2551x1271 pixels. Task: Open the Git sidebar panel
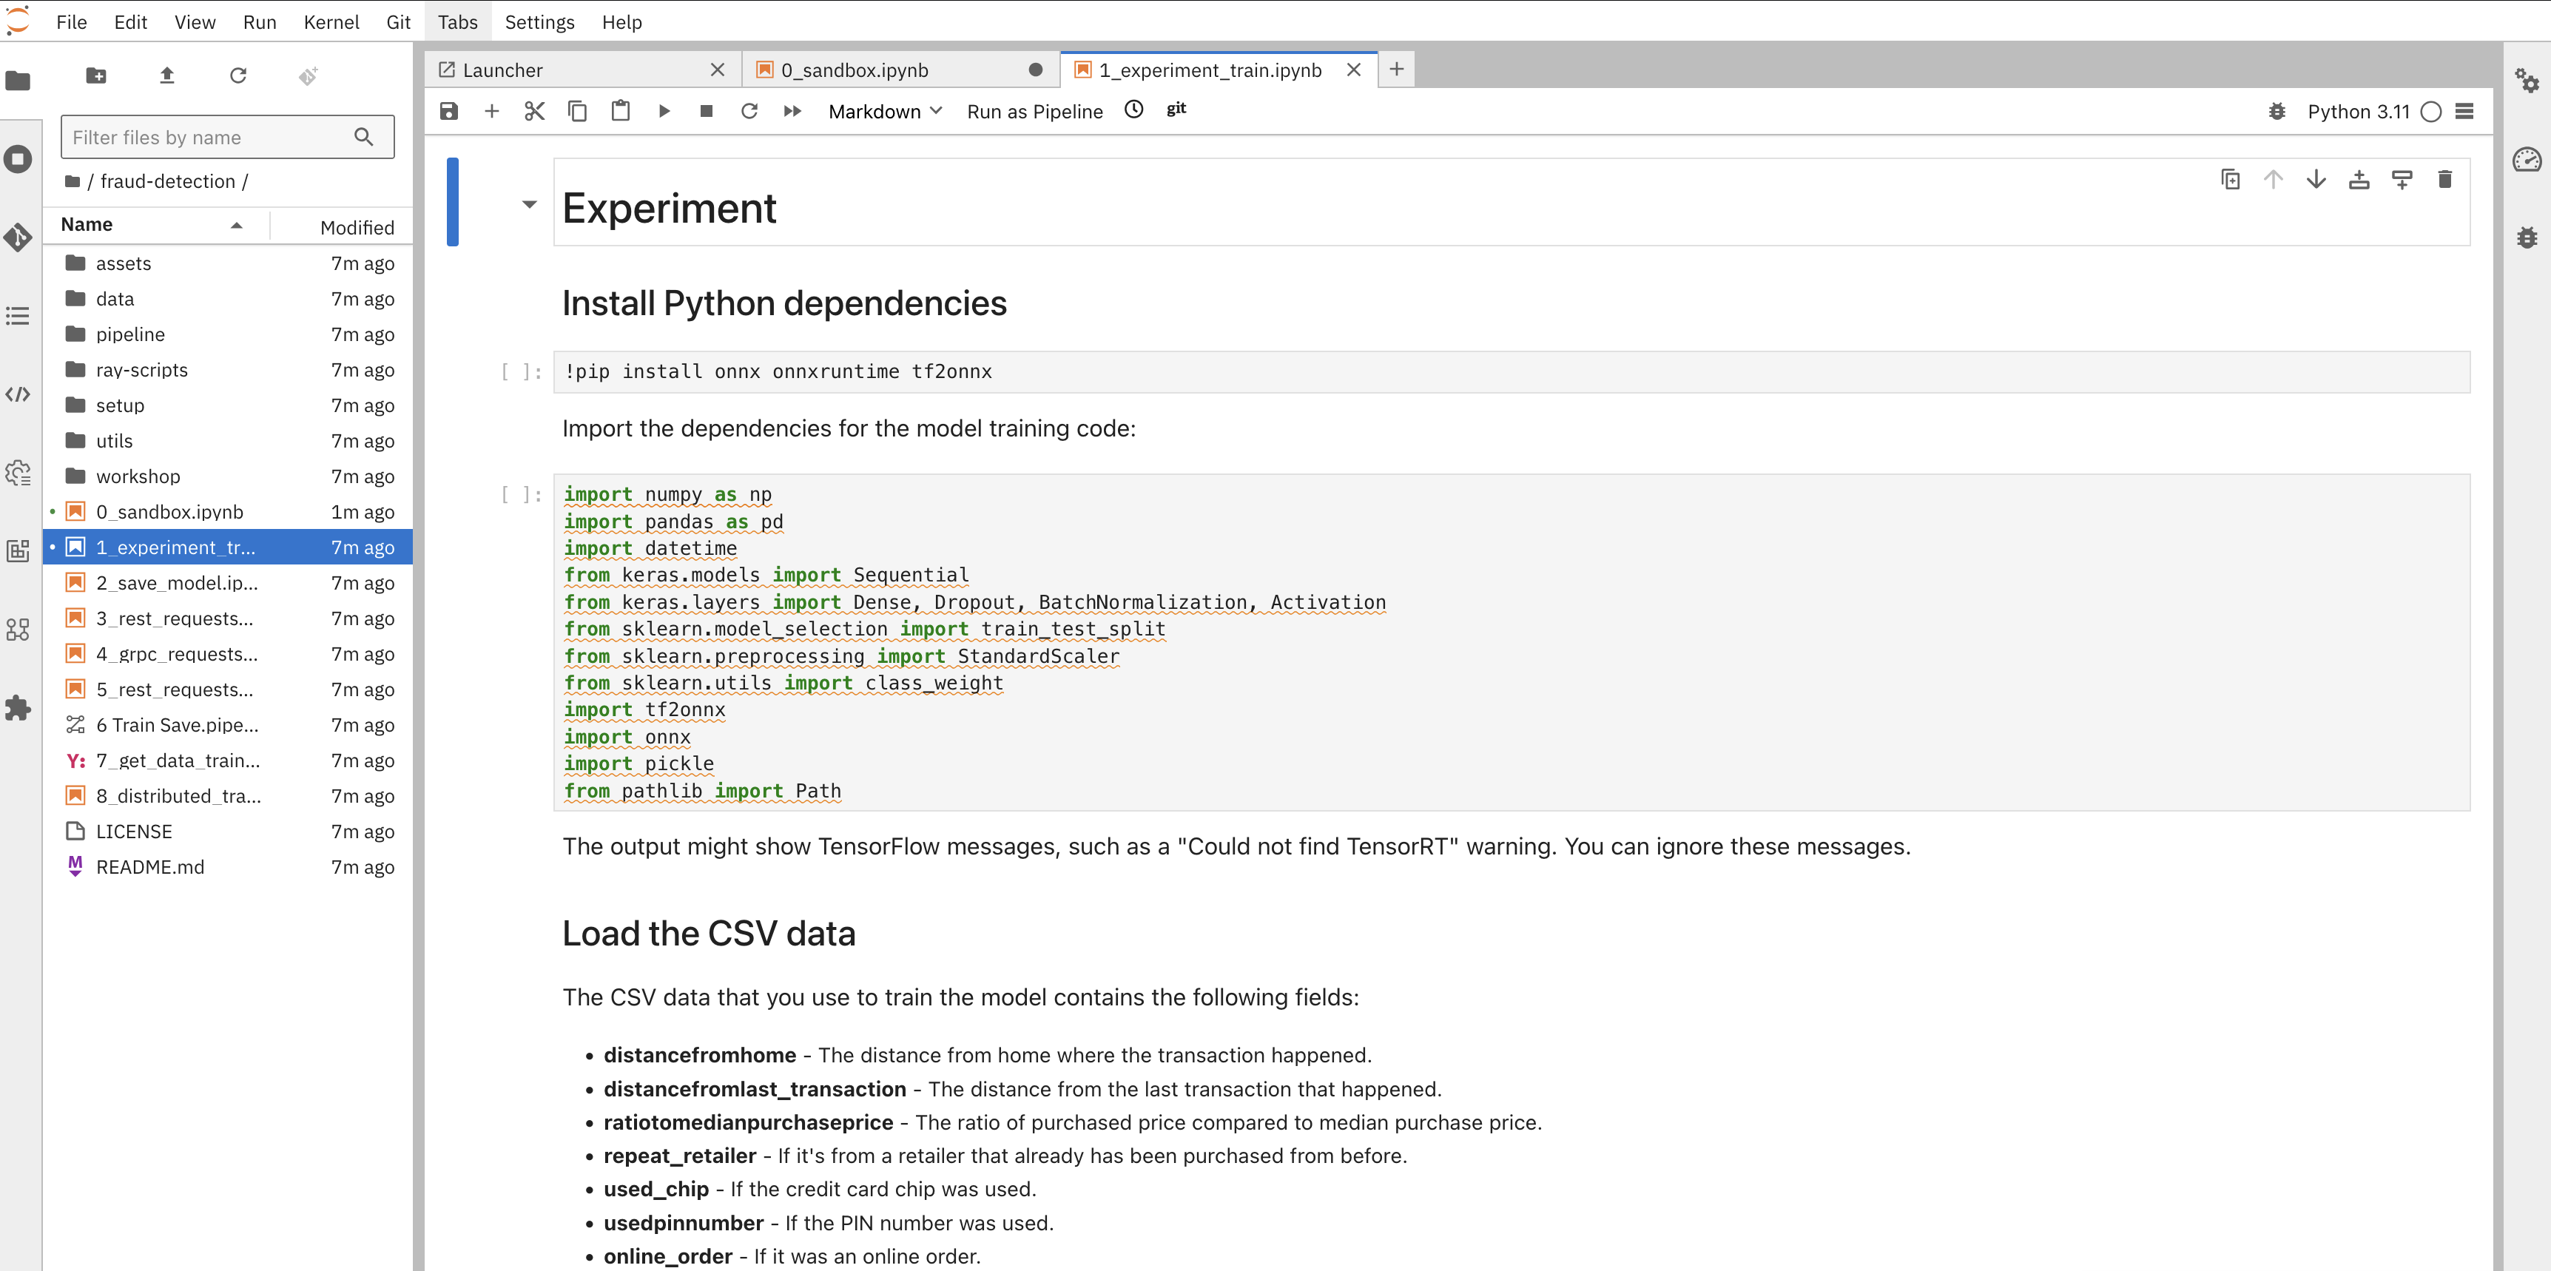(x=18, y=237)
